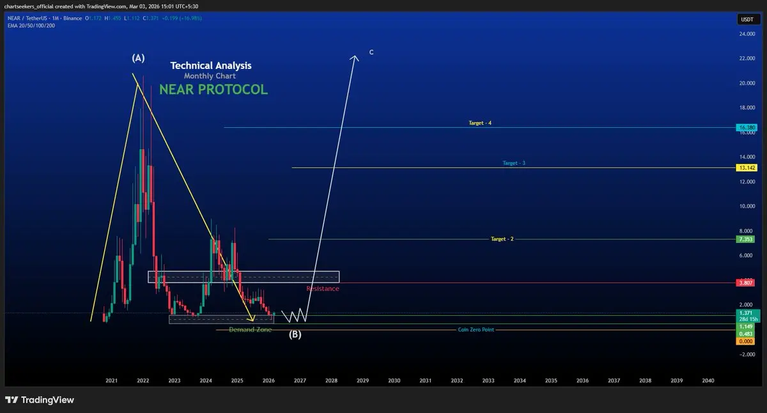The width and height of the screenshot is (767, 413).
Task: Click the C wave label at arrow tip
Action: point(371,52)
